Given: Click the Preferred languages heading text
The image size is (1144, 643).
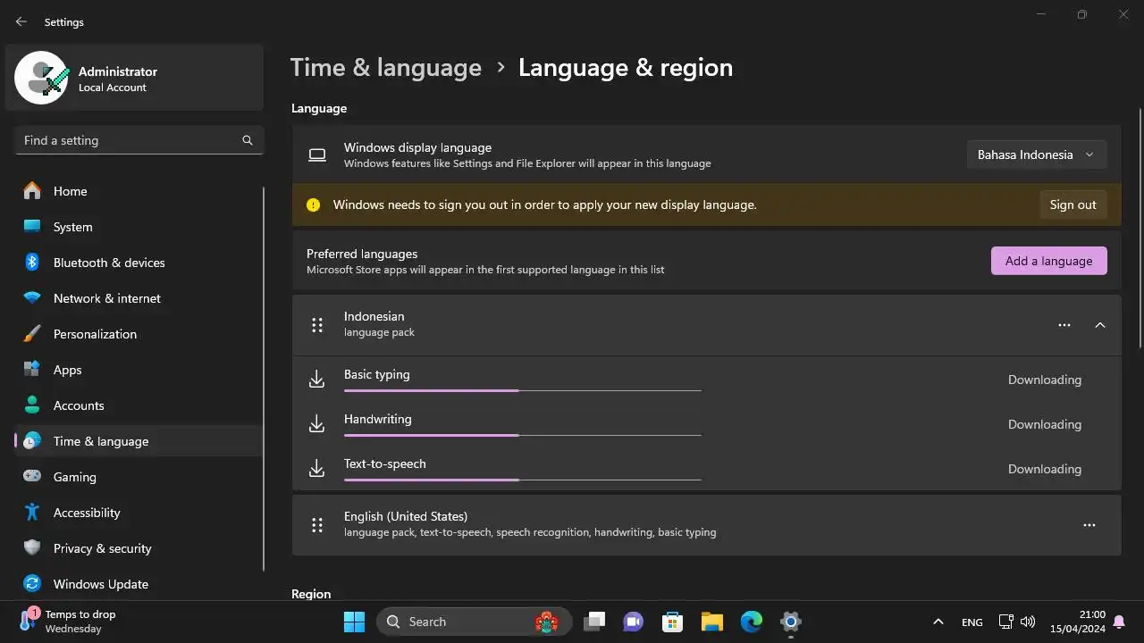Looking at the screenshot, I should [362, 254].
